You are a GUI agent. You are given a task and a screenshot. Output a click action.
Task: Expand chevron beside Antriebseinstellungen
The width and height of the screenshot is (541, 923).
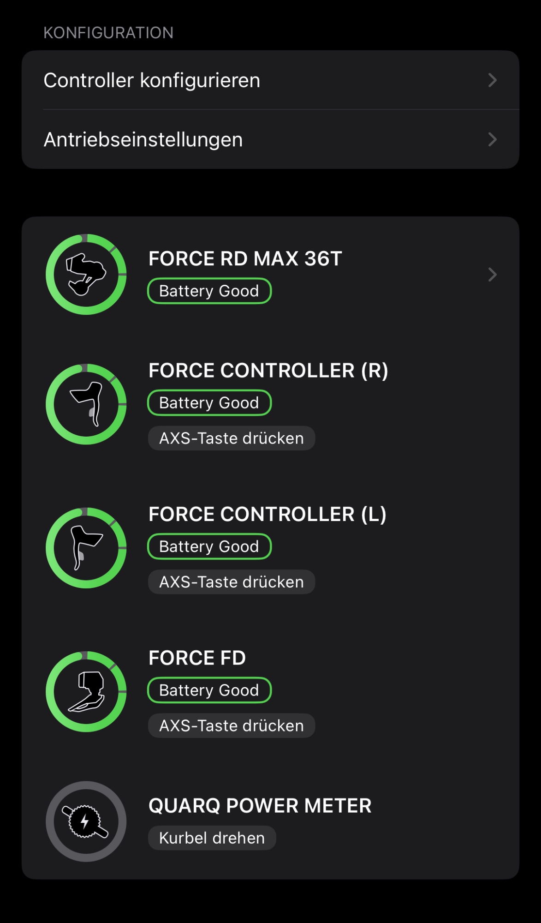492,139
